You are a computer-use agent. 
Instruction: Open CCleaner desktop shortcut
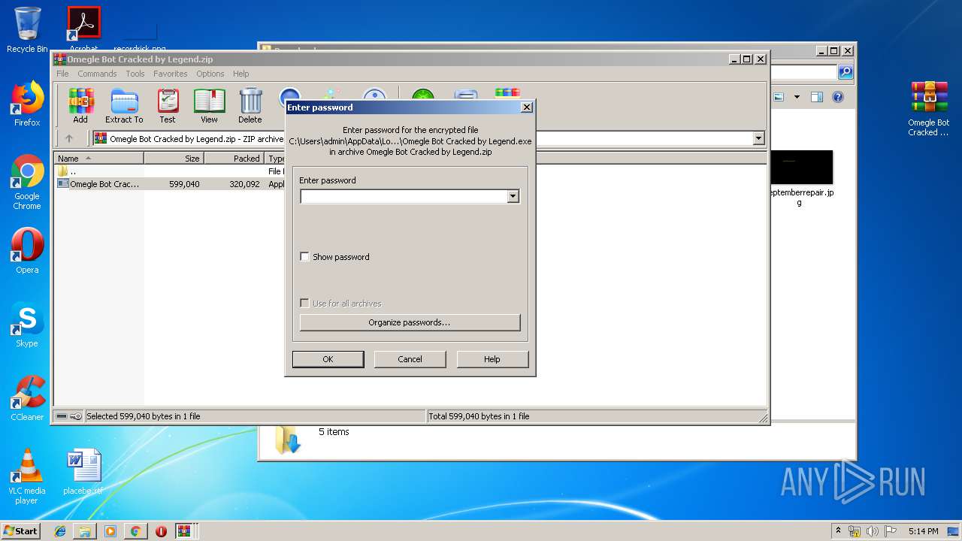27,398
